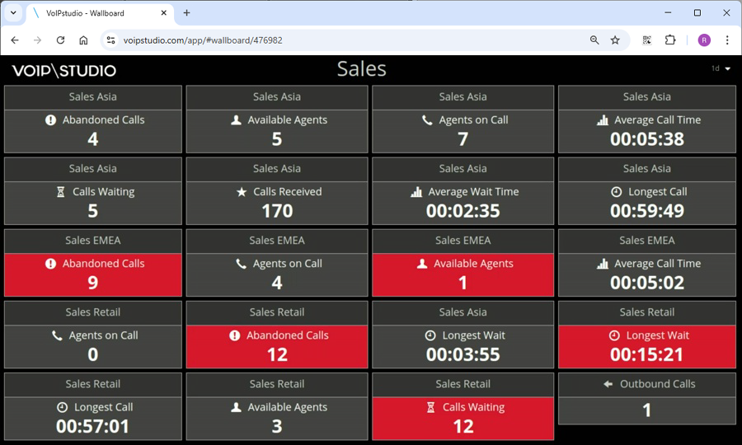Screen dimensions: 742x445
Task: Click the bar chart icon beside Average Wait Time
Action: click(416, 192)
